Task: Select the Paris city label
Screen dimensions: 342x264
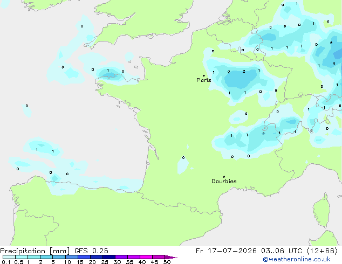Action: tap(204, 80)
